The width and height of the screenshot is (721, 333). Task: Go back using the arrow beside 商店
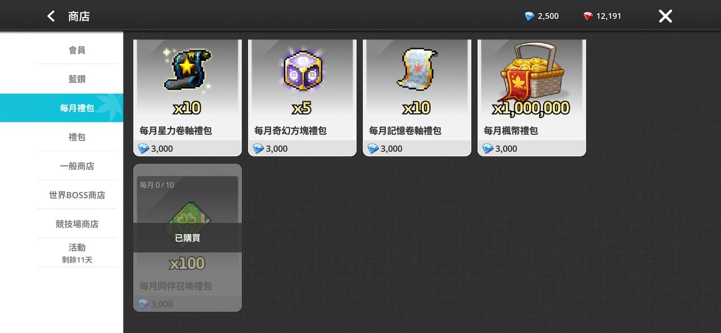[x=51, y=16]
